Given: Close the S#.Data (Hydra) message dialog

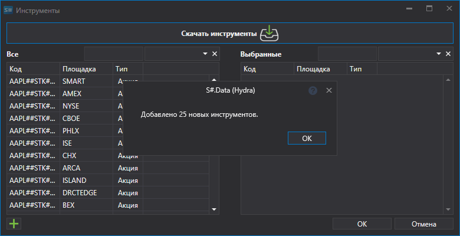Looking at the screenshot, I should [x=329, y=90].
